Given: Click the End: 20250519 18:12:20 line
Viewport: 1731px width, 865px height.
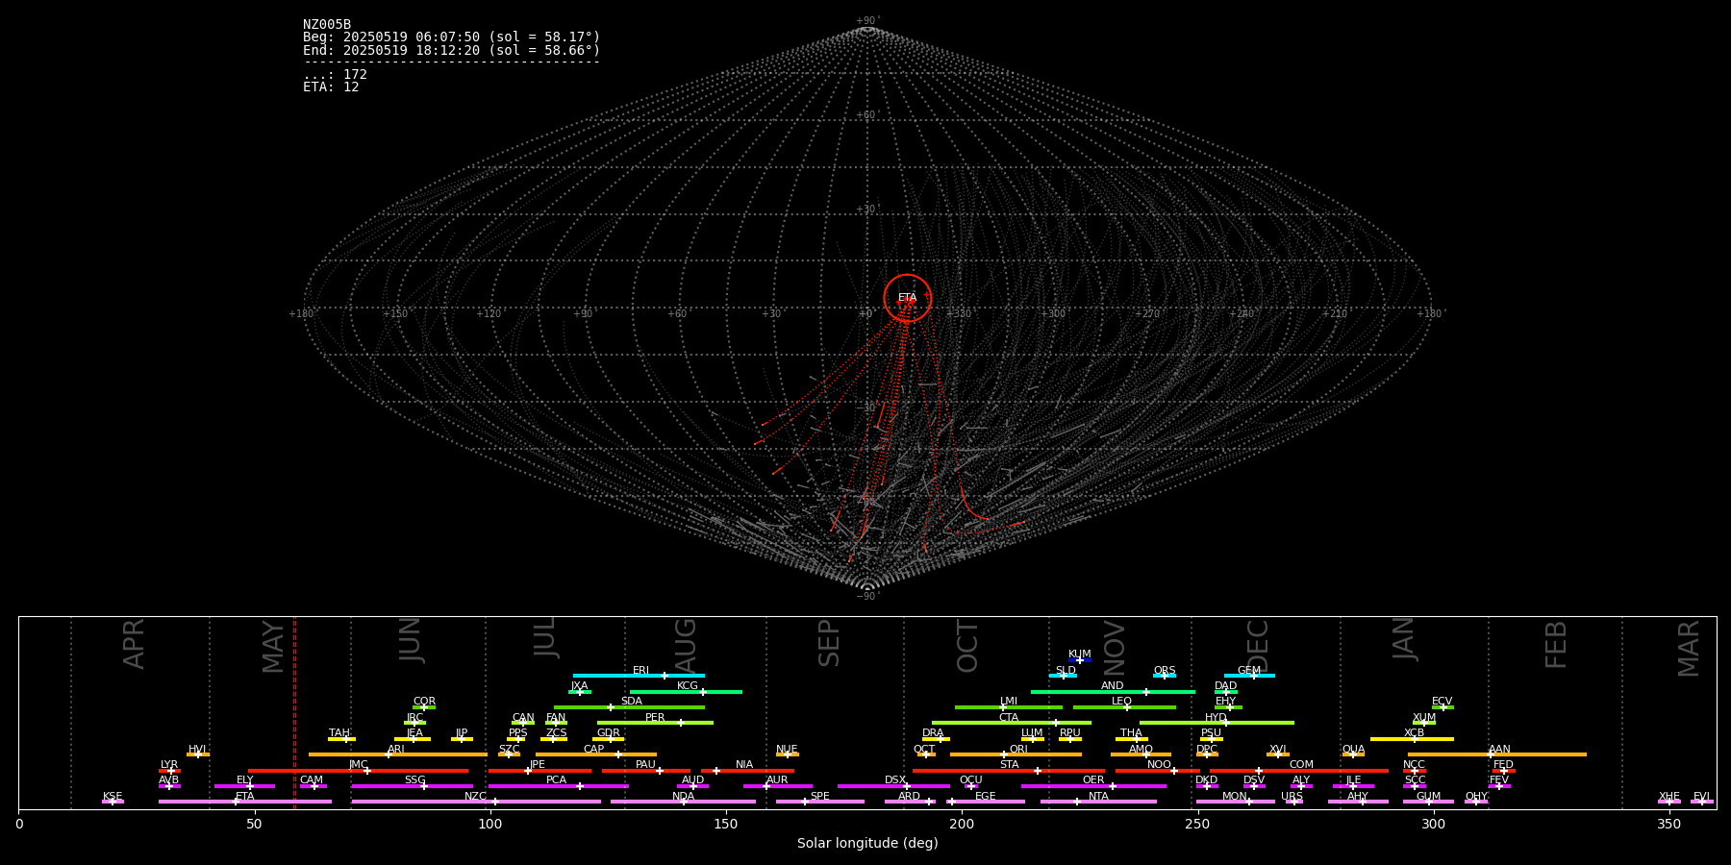Looking at the screenshot, I should [451, 50].
